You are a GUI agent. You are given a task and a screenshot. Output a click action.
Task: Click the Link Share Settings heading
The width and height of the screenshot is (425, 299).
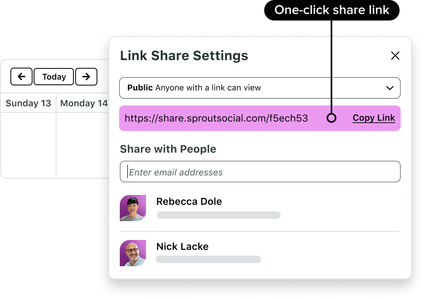pos(184,56)
